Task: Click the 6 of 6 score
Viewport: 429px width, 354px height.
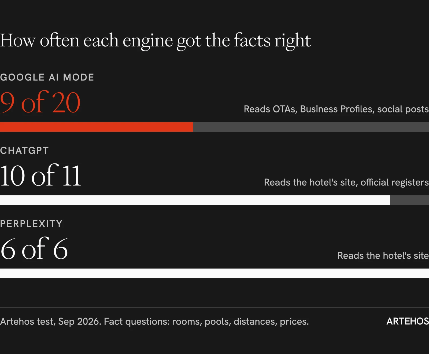Action: pos(34,249)
